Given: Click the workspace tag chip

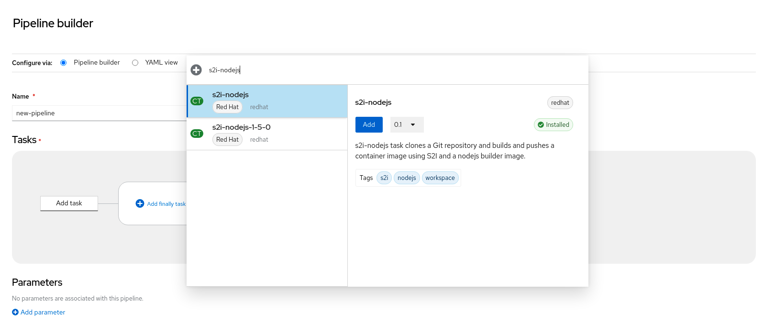Looking at the screenshot, I should [x=440, y=178].
